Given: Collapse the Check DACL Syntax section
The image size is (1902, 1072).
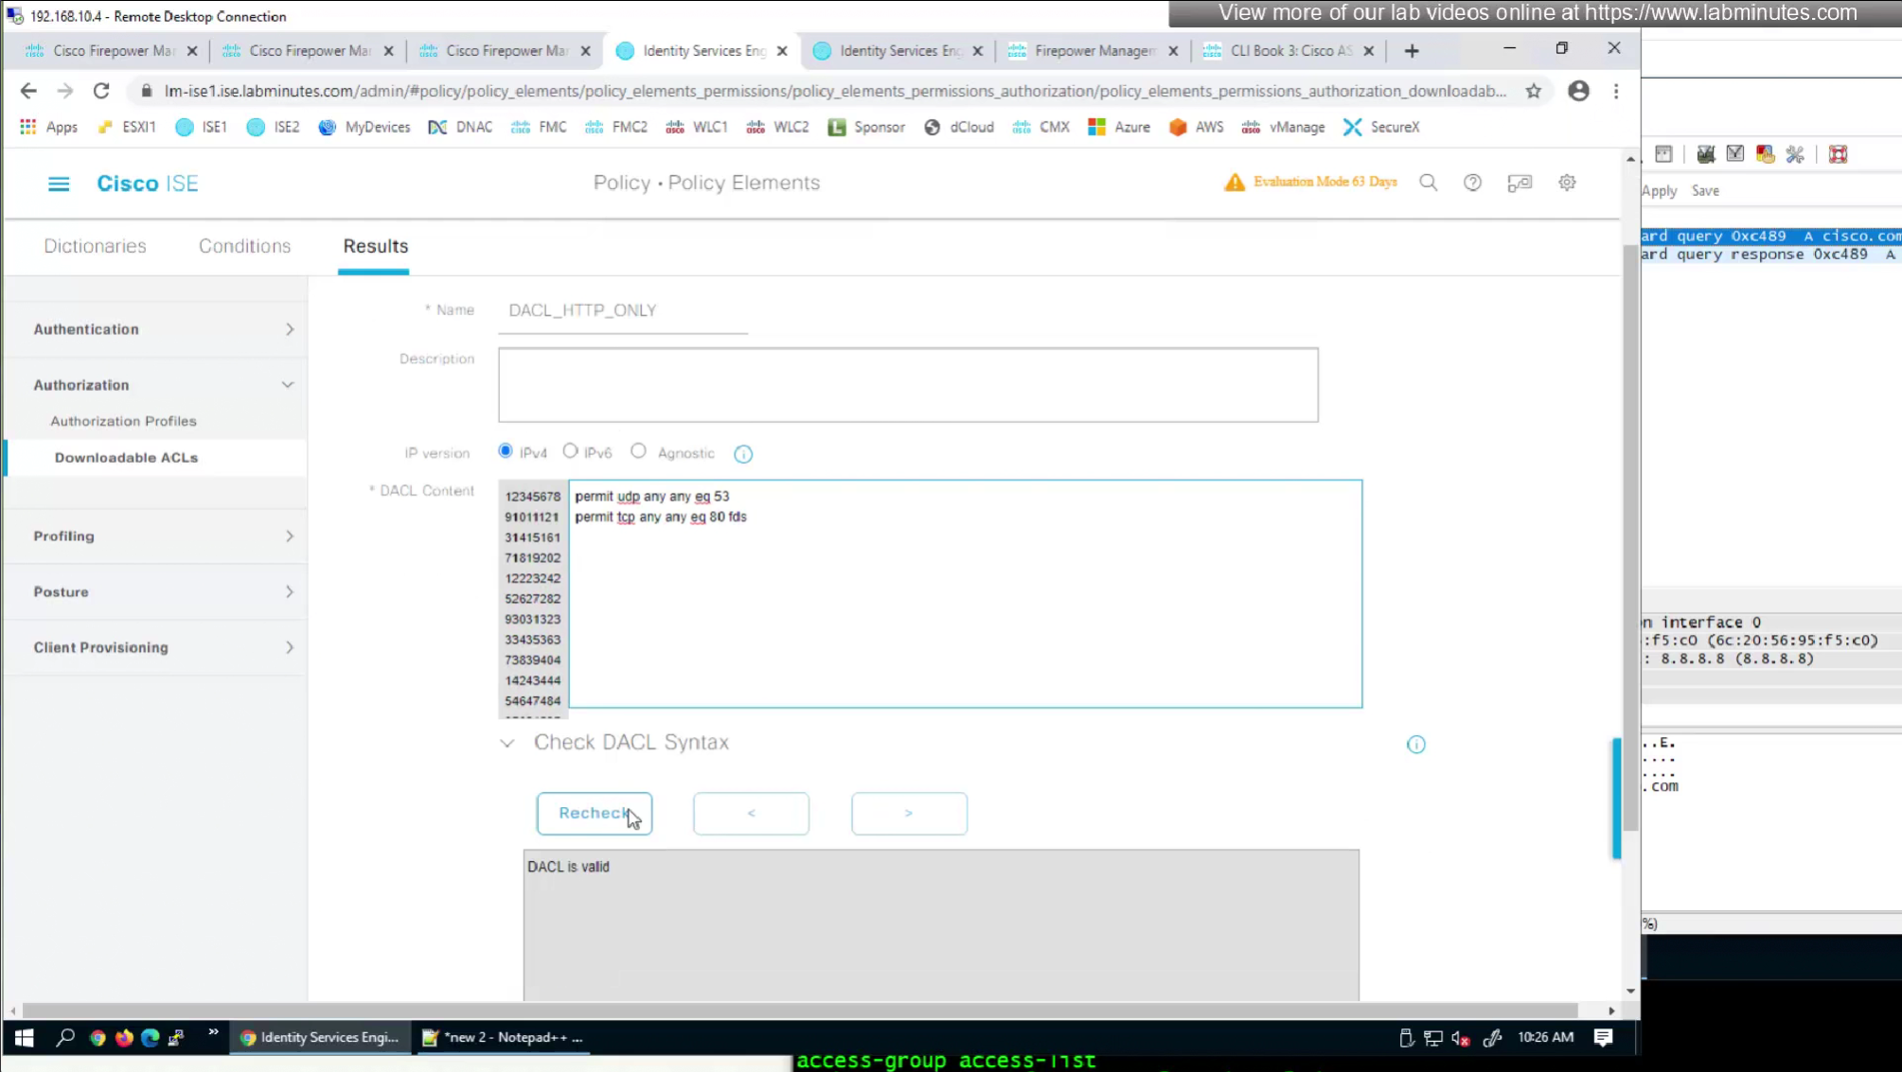Looking at the screenshot, I should pyautogui.click(x=507, y=744).
